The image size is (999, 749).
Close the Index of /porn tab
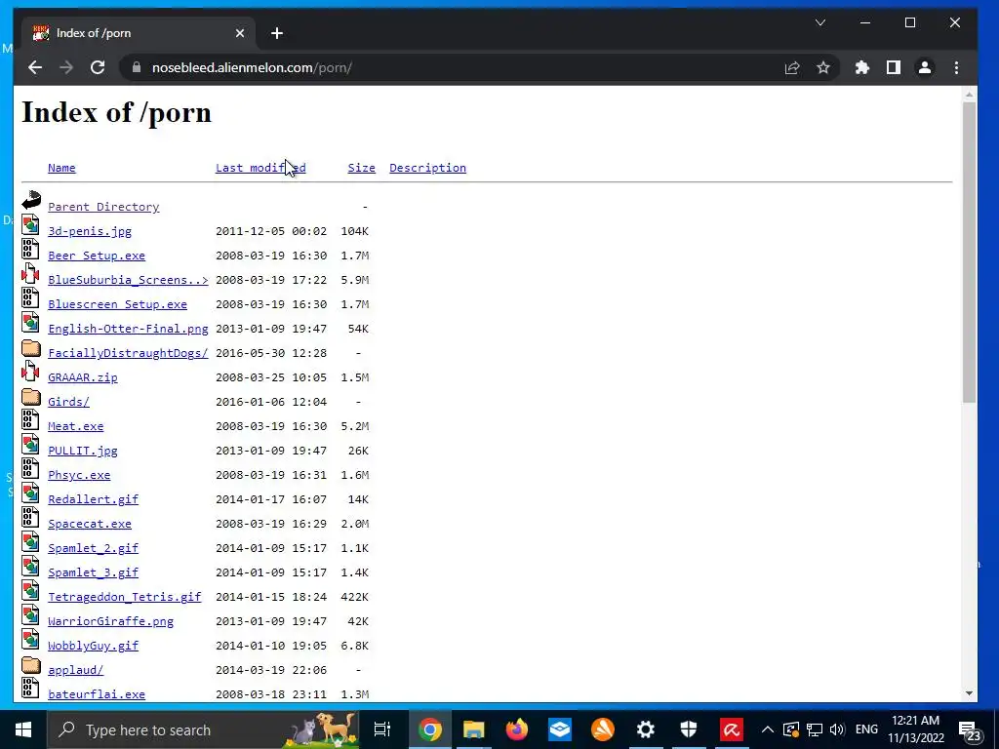click(240, 33)
